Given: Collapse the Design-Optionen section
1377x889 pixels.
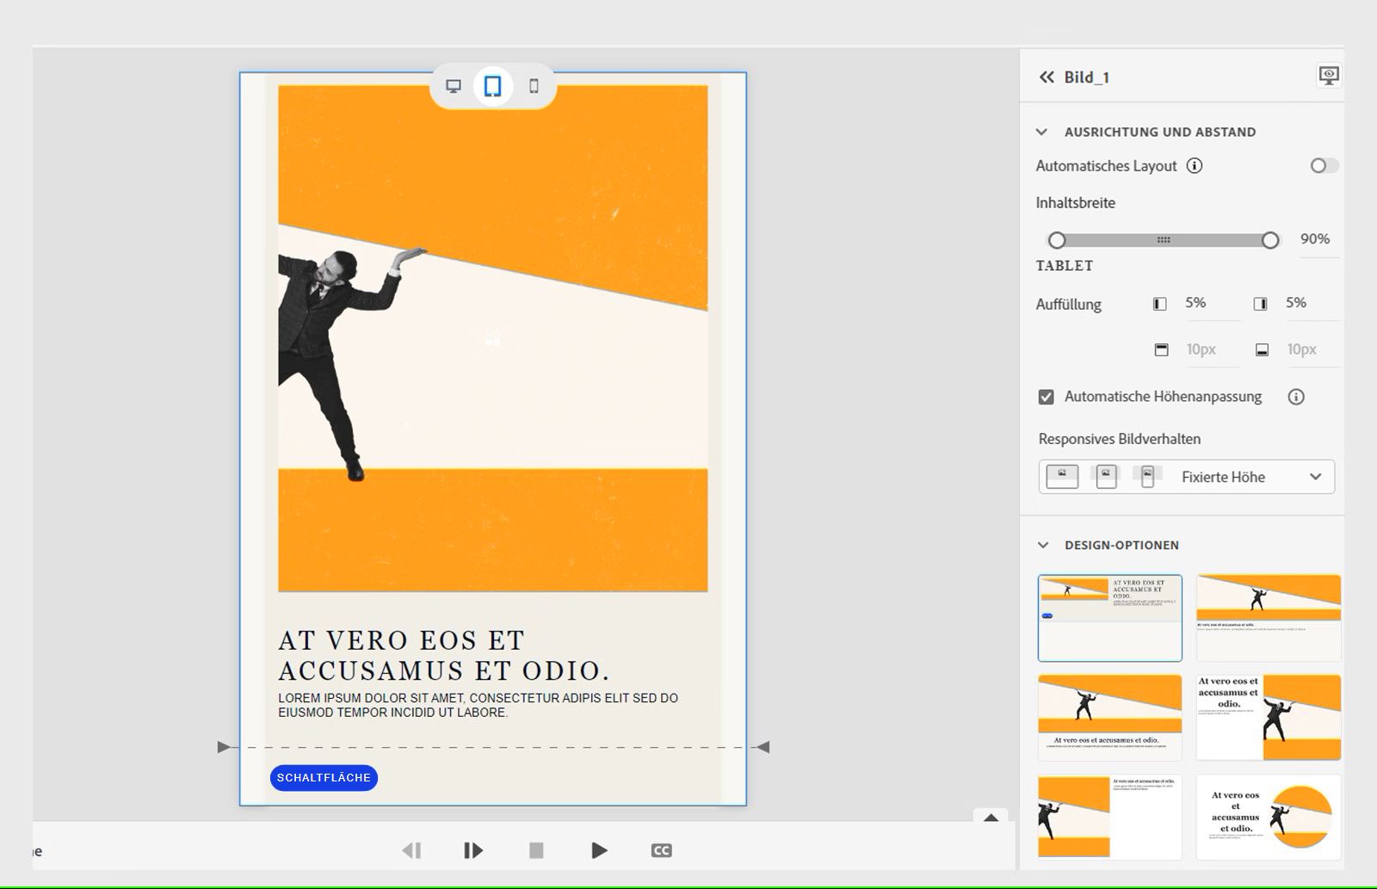Looking at the screenshot, I should tap(1043, 545).
